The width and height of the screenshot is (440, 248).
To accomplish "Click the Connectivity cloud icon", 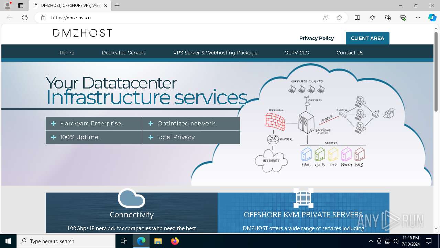I will click(x=131, y=198).
